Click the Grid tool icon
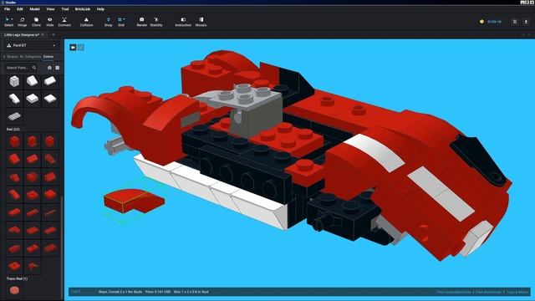This screenshot has height=301, width=535. pos(120,20)
